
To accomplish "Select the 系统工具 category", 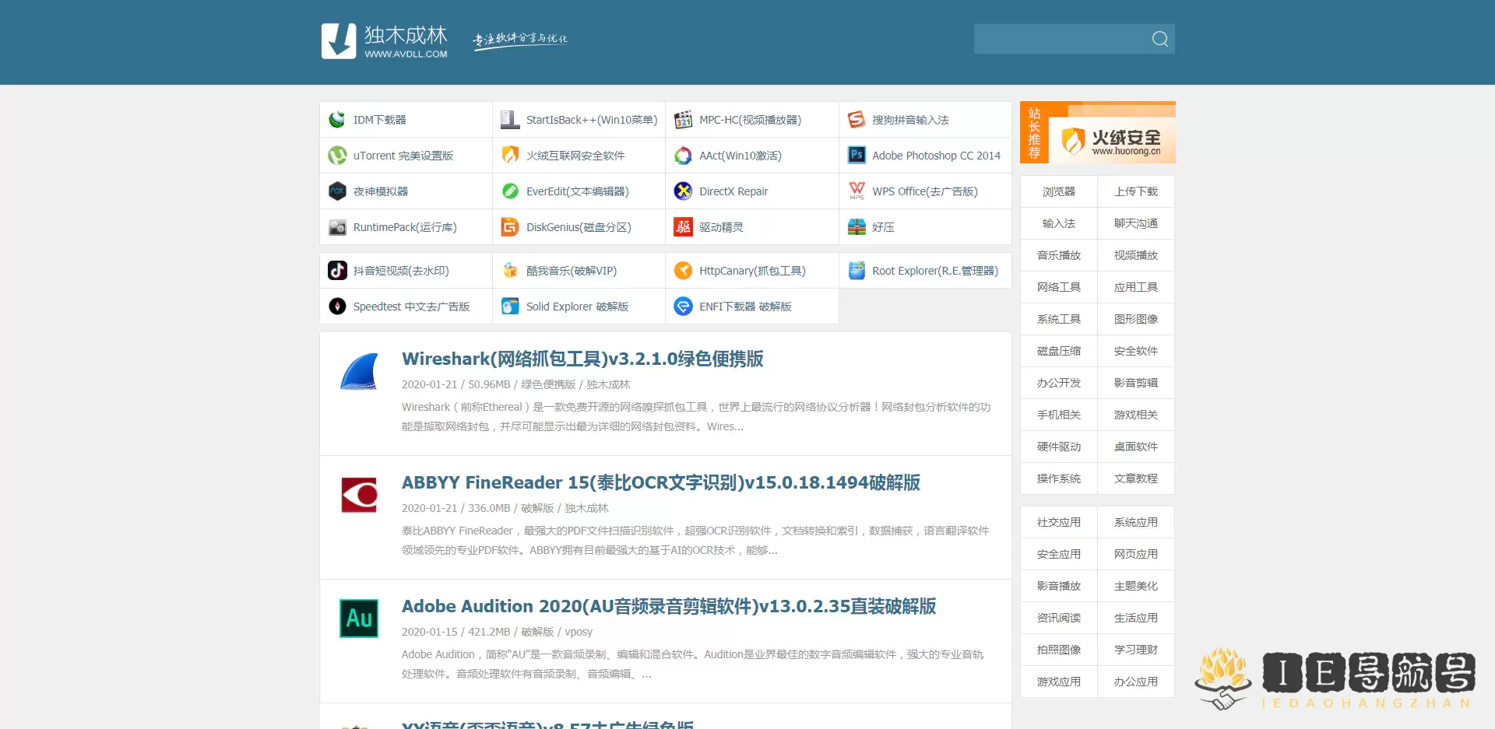I will coord(1058,319).
